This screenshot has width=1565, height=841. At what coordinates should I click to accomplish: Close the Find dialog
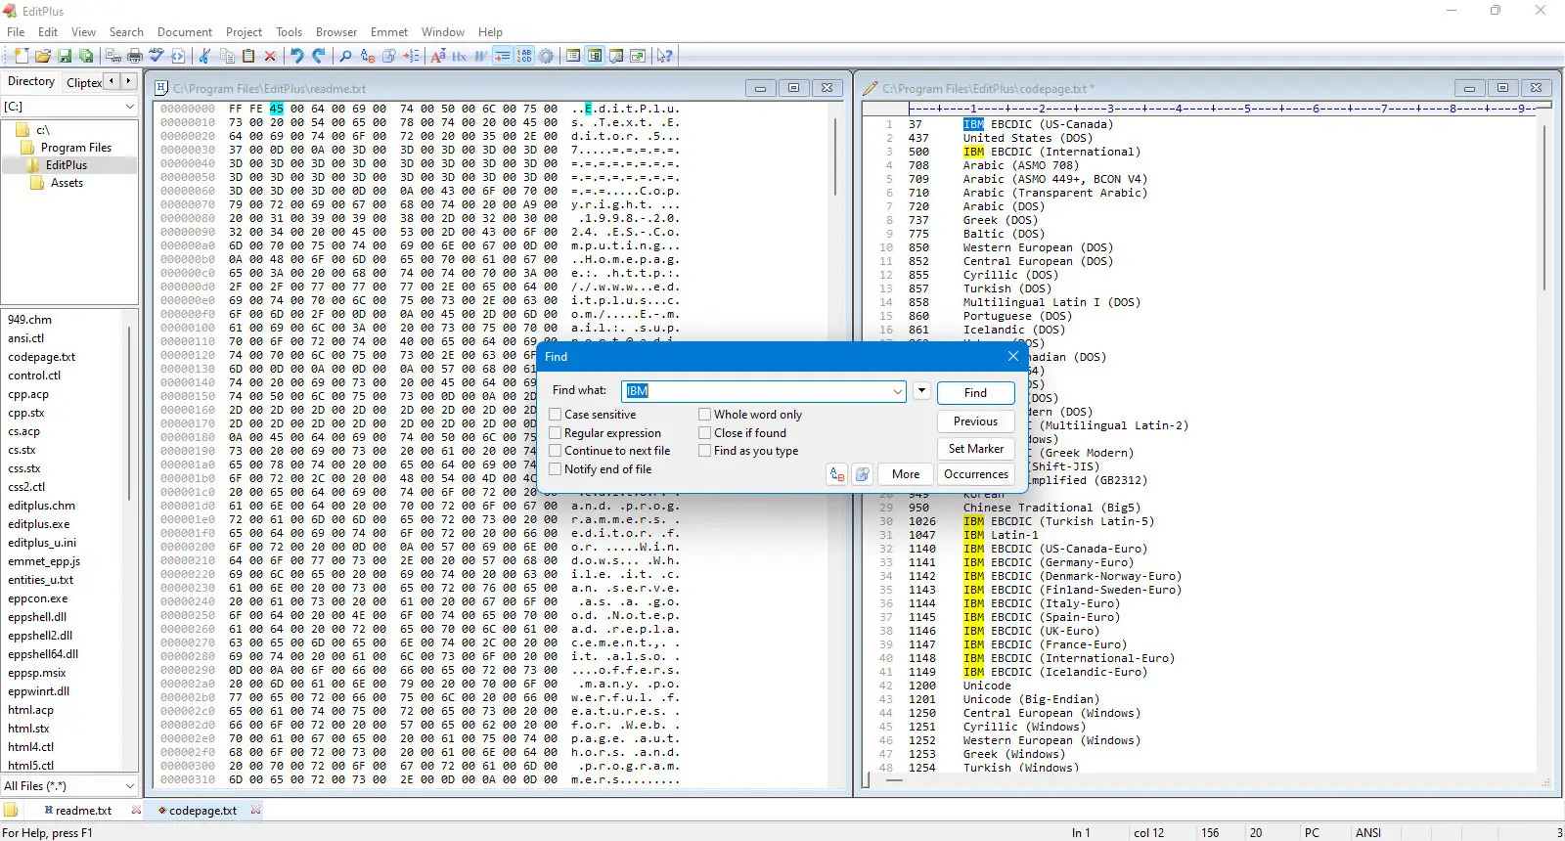coord(1013,356)
